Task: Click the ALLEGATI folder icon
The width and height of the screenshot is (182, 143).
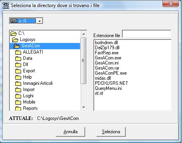Action: pyautogui.click(x=18, y=52)
